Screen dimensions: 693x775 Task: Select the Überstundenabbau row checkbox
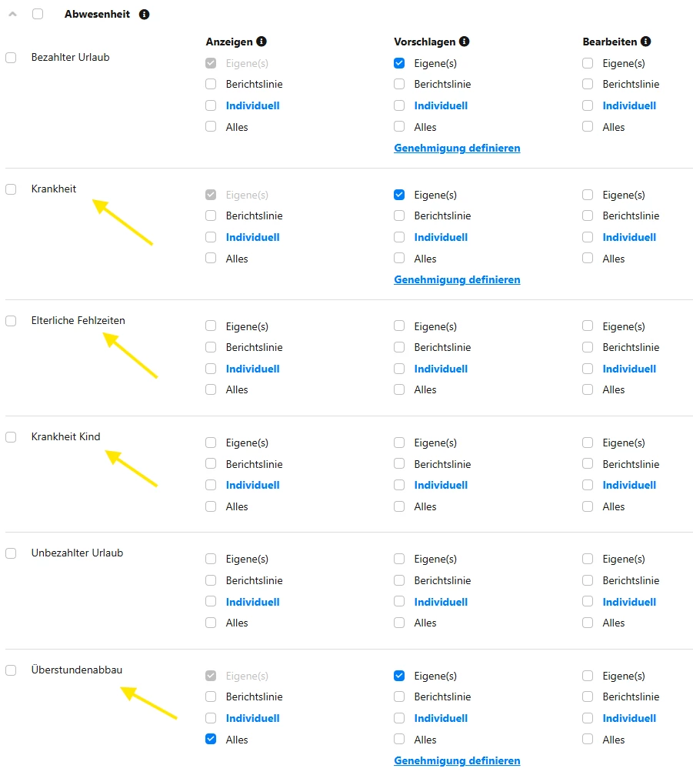pyautogui.click(x=11, y=670)
